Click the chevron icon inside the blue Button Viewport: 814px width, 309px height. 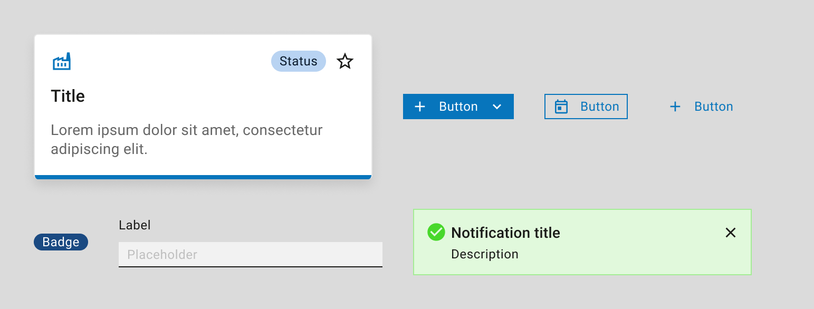[x=496, y=107]
